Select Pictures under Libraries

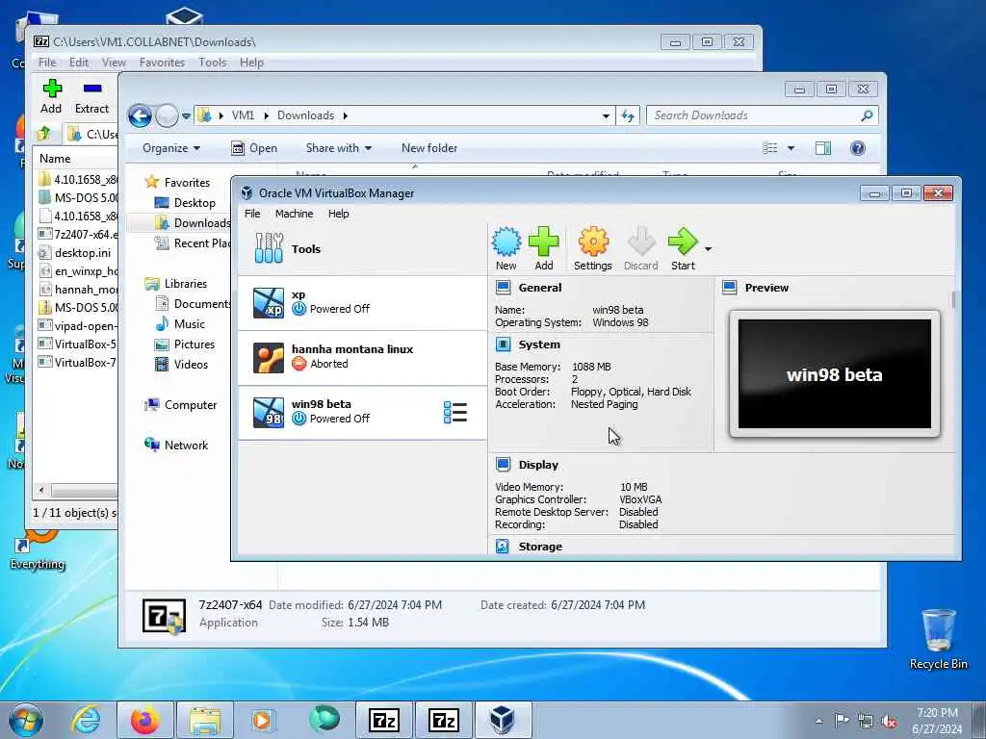[186, 344]
